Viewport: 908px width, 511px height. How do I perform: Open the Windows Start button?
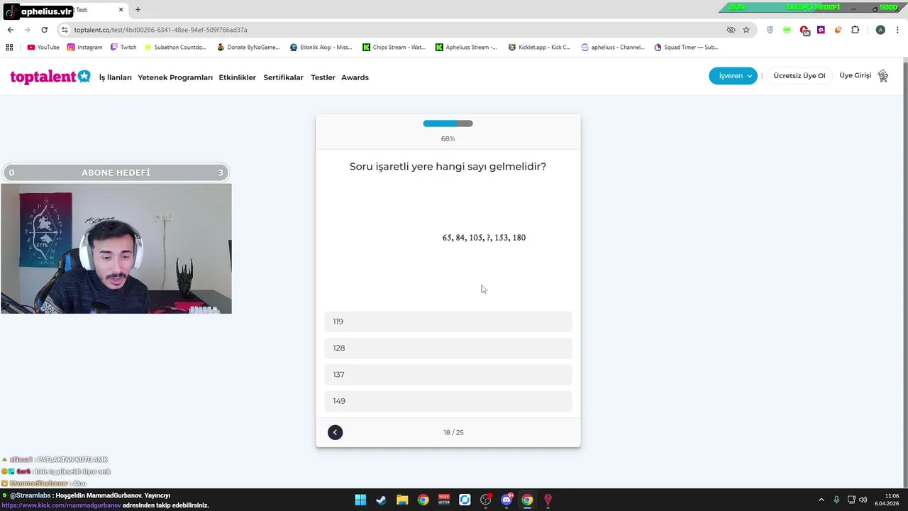pos(360,500)
